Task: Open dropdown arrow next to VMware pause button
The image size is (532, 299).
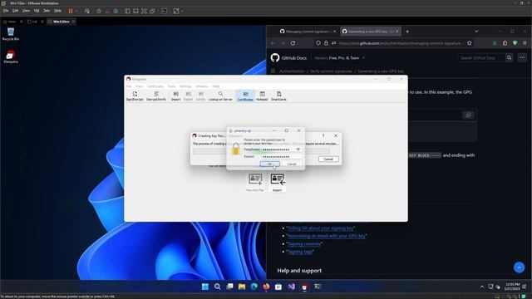Action: point(76,11)
